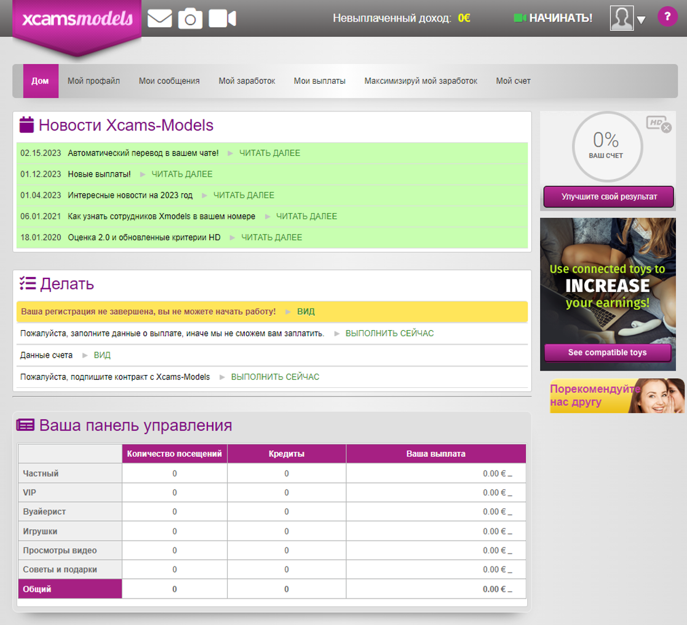Image resolution: width=687 pixels, height=625 pixels.
Task: Click ВИД link for incomplete registration warning
Action: (306, 312)
